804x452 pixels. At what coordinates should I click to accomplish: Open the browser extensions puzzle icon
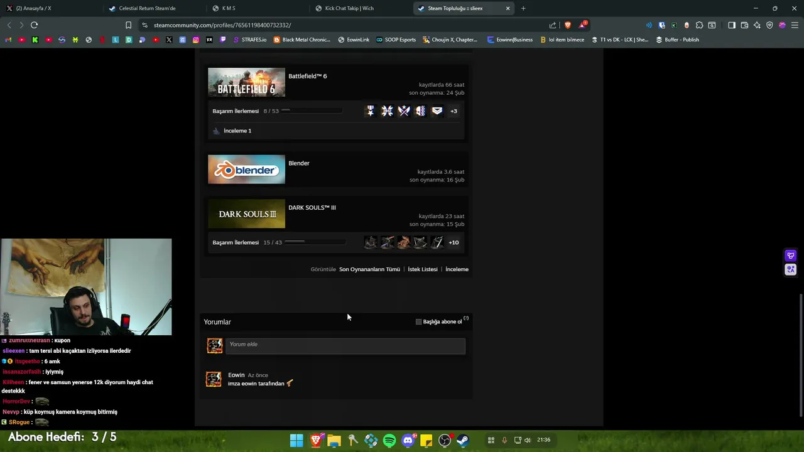699,25
